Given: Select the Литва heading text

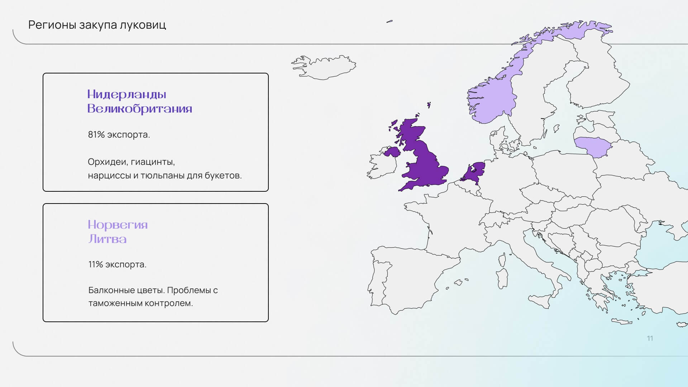Looking at the screenshot, I should (107, 239).
